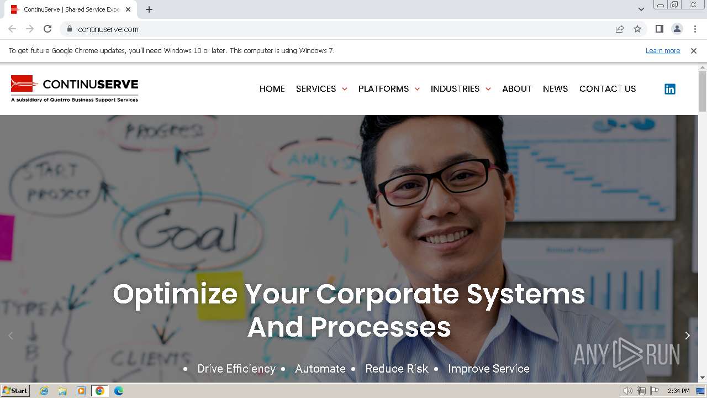Go to the HOME menu item
This screenshot has height=398, width=707.
(272, 88)
